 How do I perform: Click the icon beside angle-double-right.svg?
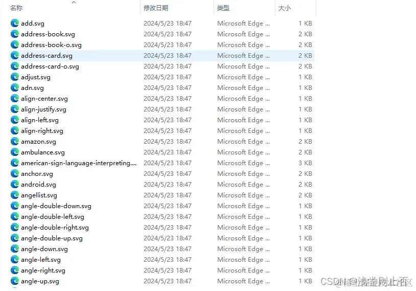click(x=15, y=227)
